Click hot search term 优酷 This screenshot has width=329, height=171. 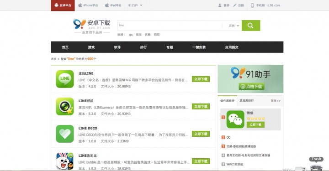(148, 35)
